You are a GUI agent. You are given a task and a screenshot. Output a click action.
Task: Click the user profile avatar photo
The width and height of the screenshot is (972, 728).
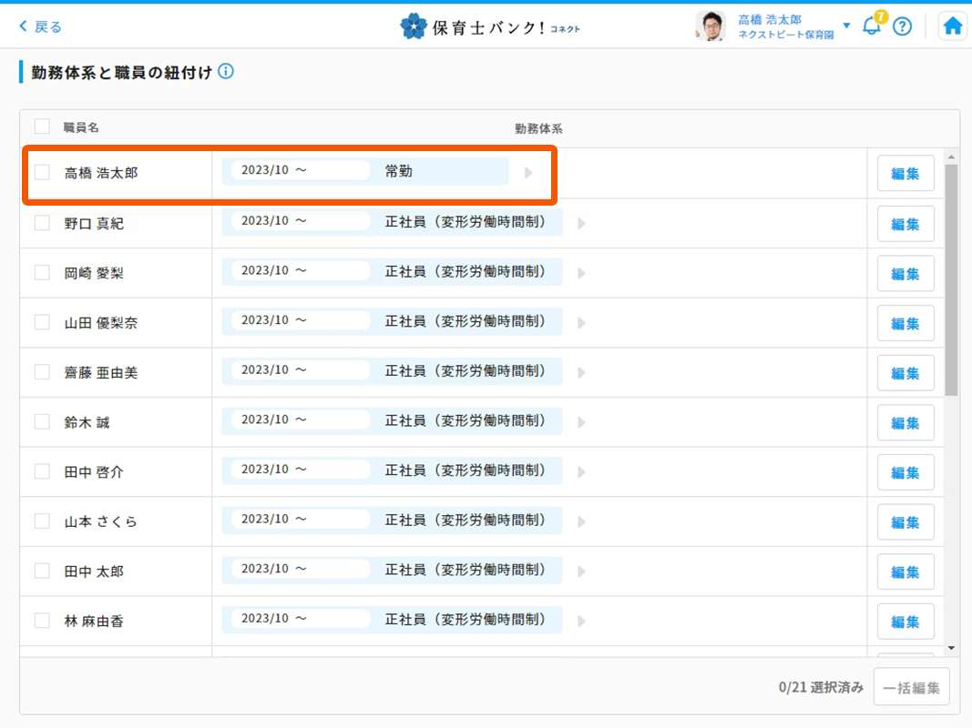(710, 26)
